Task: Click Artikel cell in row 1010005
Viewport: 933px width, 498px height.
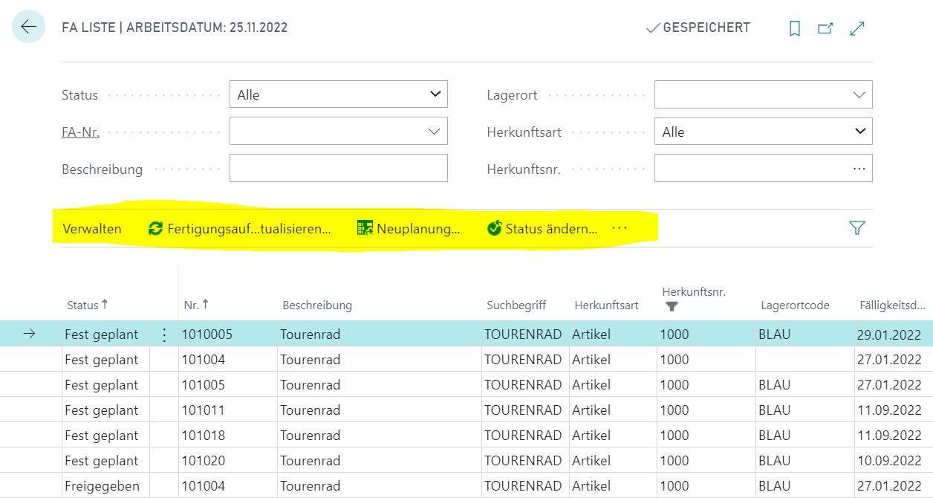Action: pos(591,334)
